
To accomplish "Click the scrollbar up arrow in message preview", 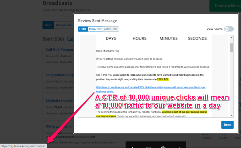I will (x=231, y=37).
